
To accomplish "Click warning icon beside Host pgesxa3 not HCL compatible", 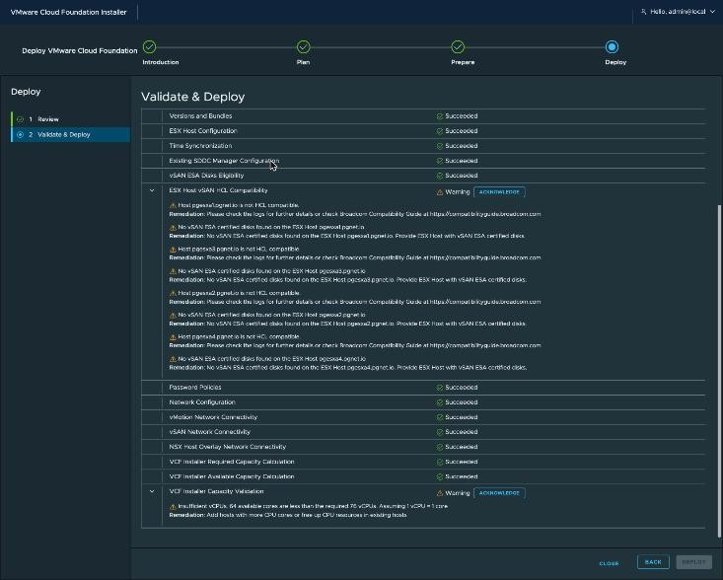I will (173, 250).
